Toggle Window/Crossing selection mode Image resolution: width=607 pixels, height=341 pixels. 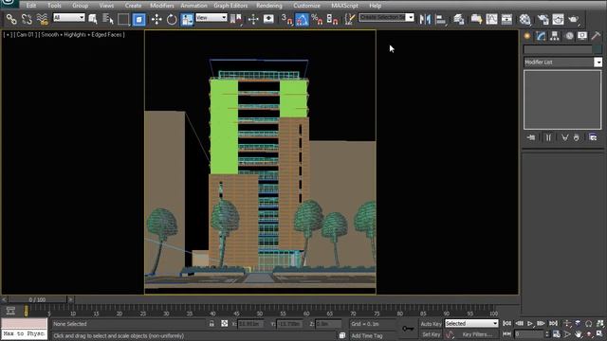click(x=139, y=19)
